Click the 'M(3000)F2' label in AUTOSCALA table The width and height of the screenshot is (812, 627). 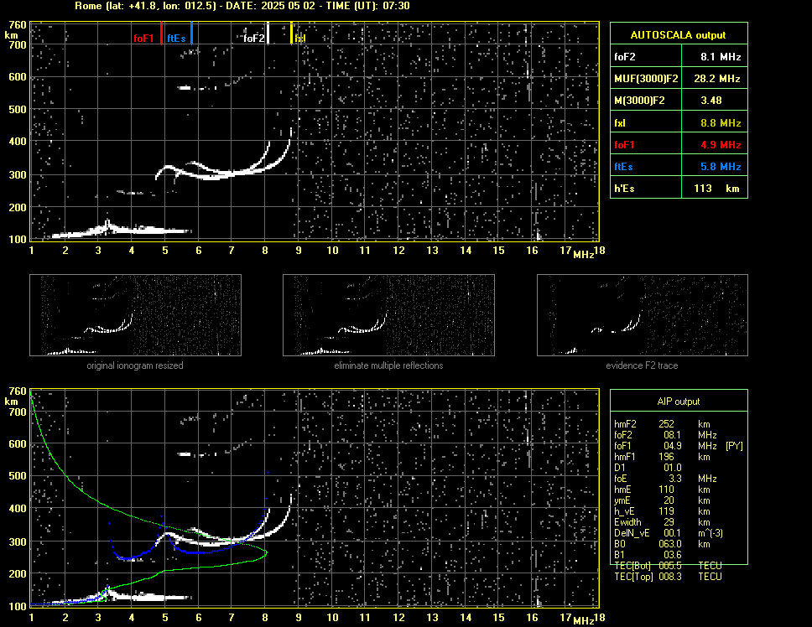click(x=639, y=101)
